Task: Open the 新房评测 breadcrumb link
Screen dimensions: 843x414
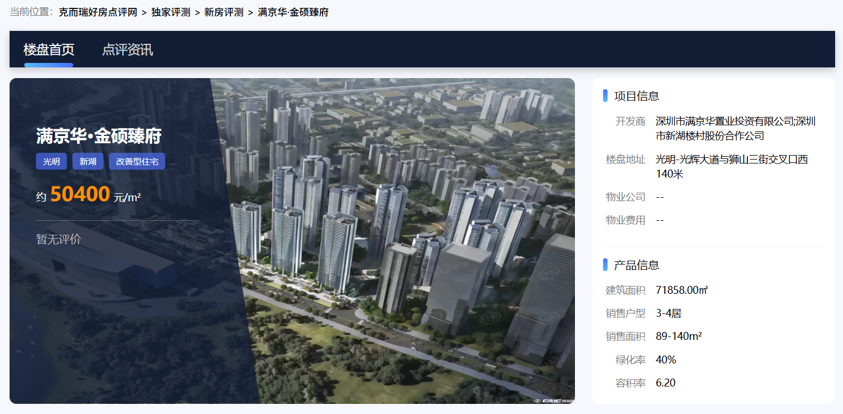Action: 224,12
